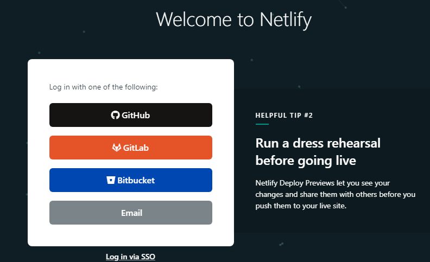Click the words push them to your live site
This screenshot has height=262, width=430.
tap(301, 206)
